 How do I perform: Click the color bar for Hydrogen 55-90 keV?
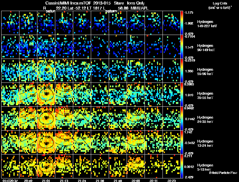[182, 71]
